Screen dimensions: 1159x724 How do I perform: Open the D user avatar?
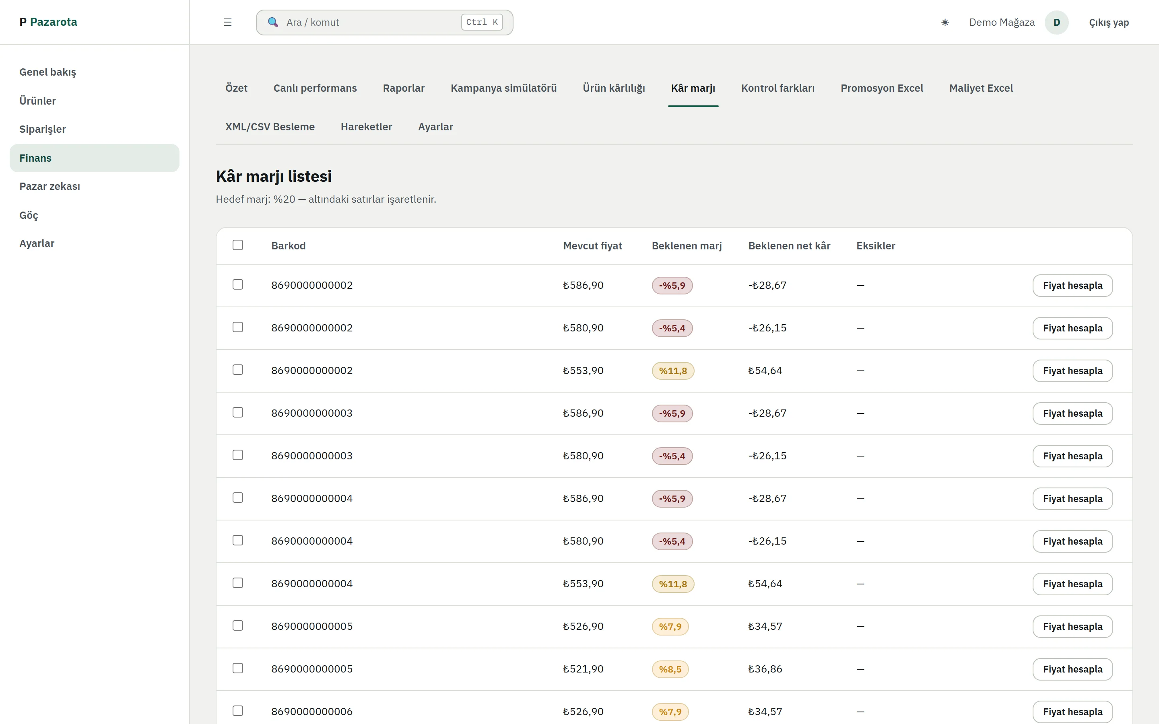point(1056,22)
